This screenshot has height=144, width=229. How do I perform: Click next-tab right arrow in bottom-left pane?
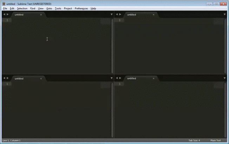click(x=8, y=78)
